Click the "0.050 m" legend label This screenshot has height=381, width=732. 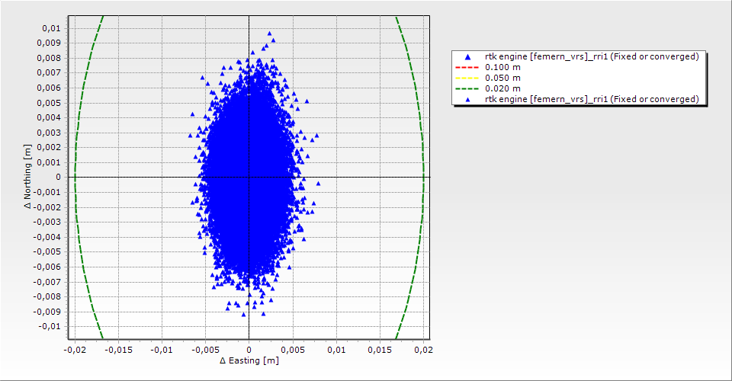click(503, 78)
